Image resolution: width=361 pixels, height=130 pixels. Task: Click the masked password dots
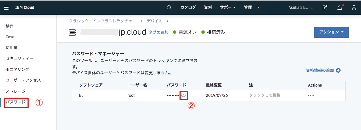pos(173,96)
